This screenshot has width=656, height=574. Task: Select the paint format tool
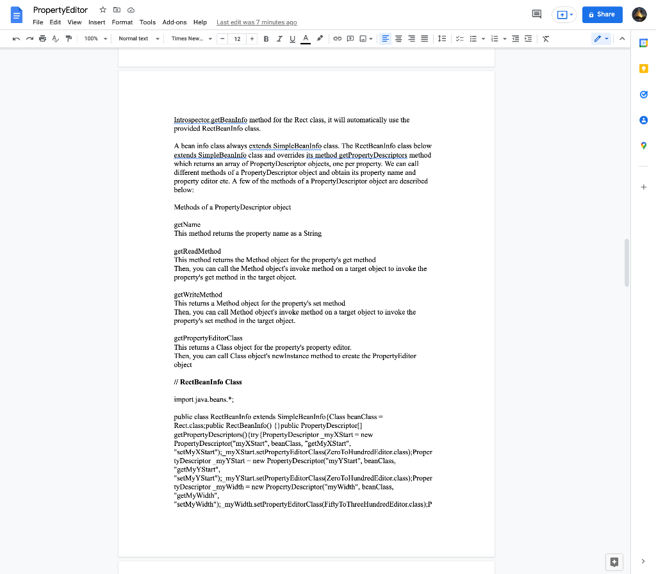pos(69,38)
